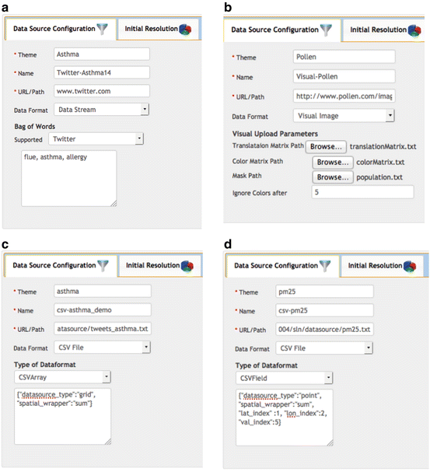
Task: Click the pie chart icon in panel d
Action: tap(410, 266)
